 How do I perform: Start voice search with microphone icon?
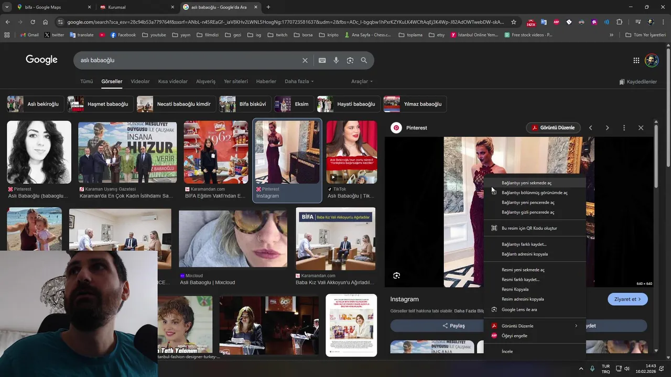(x=336, y=60)
